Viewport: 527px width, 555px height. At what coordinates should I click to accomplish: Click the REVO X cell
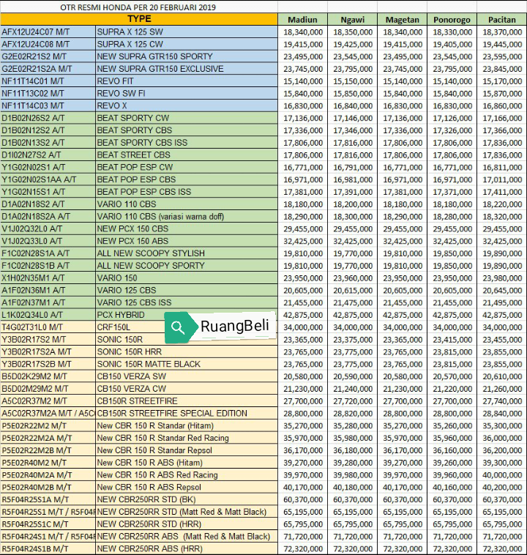(187, 106)
